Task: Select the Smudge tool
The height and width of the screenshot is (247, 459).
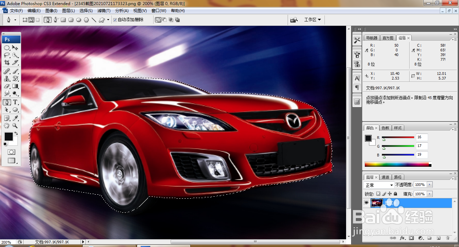Action: tap(7, 94)
